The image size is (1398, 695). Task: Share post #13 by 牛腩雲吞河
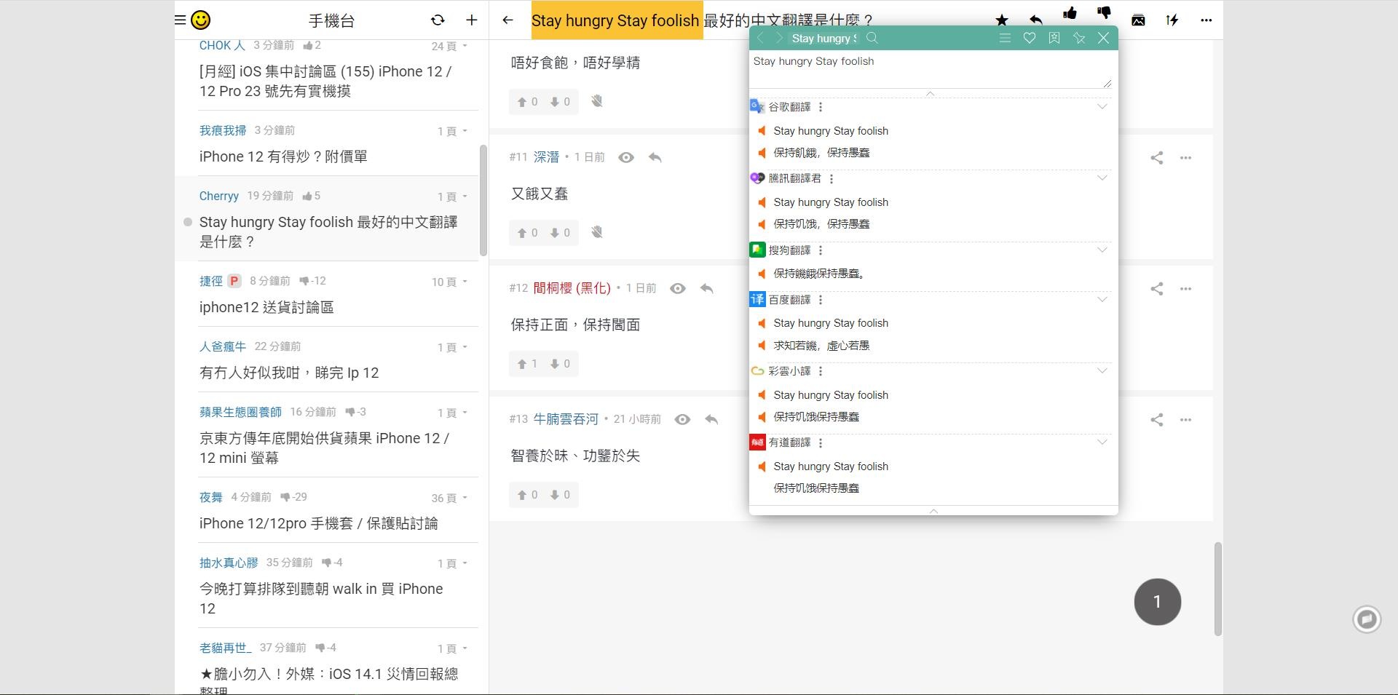(1157, 419)
